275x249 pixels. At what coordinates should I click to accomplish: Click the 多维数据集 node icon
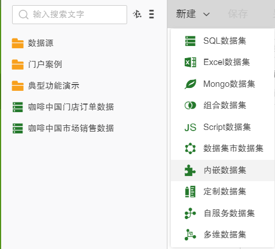190,235
